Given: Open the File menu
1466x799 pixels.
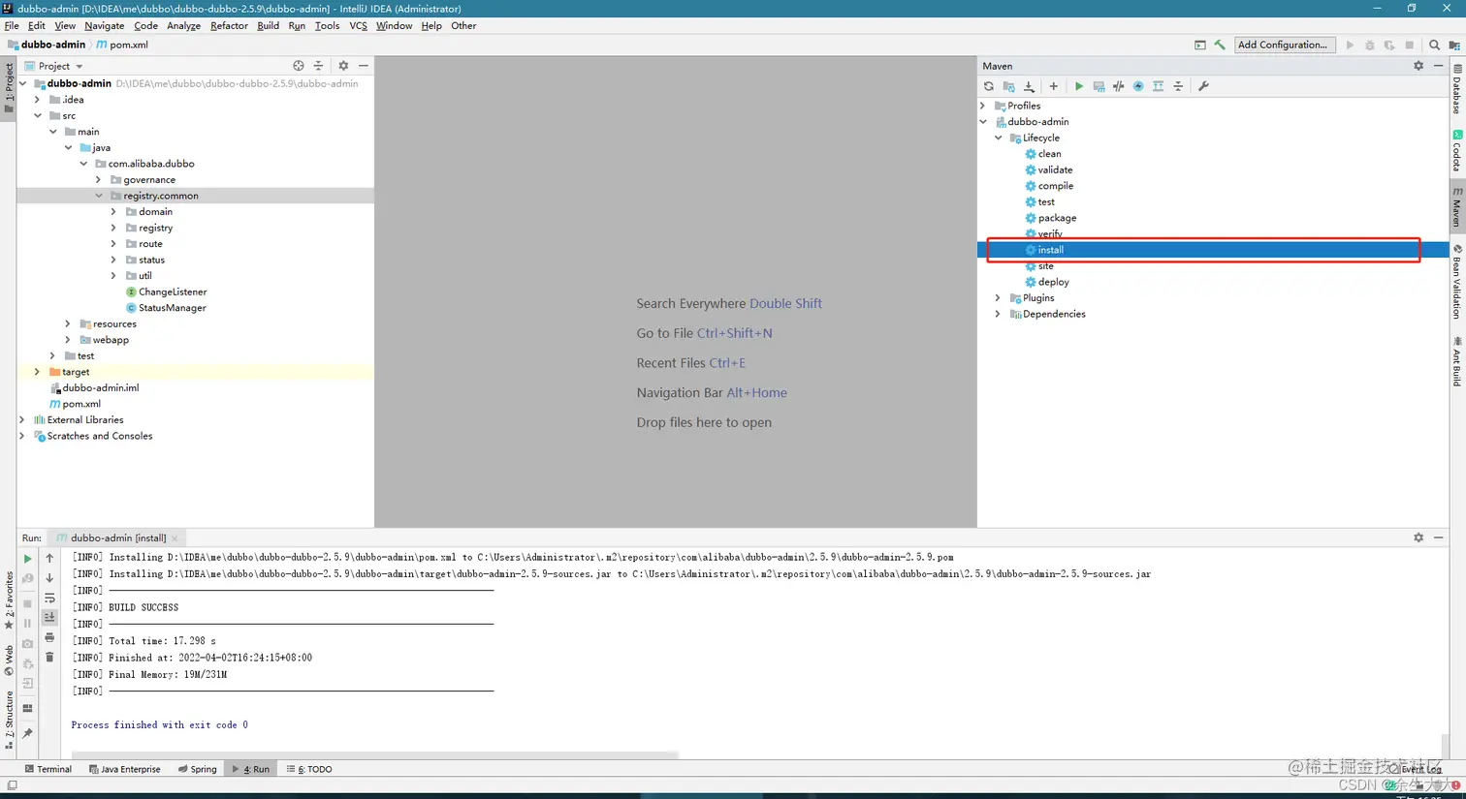Looking at the screenshot, I should (x=12, y=26).
